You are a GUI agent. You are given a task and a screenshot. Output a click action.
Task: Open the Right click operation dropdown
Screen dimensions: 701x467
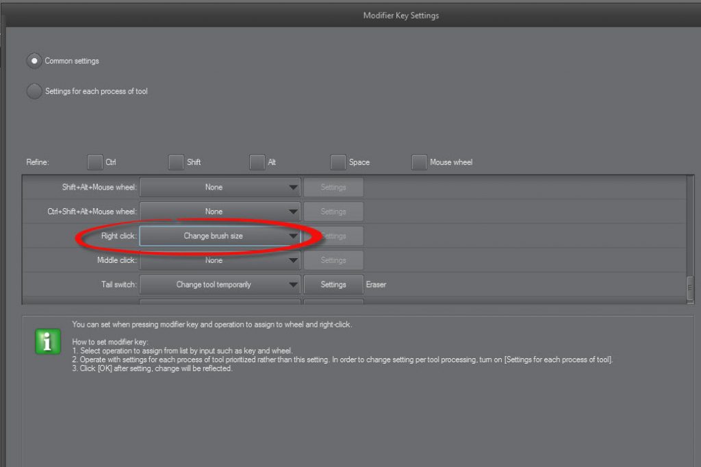220,236
